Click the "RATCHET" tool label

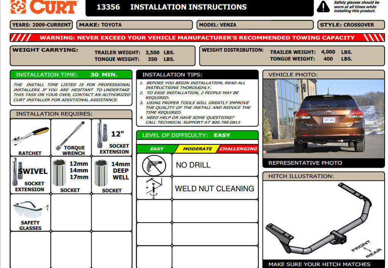click(30, 153)
